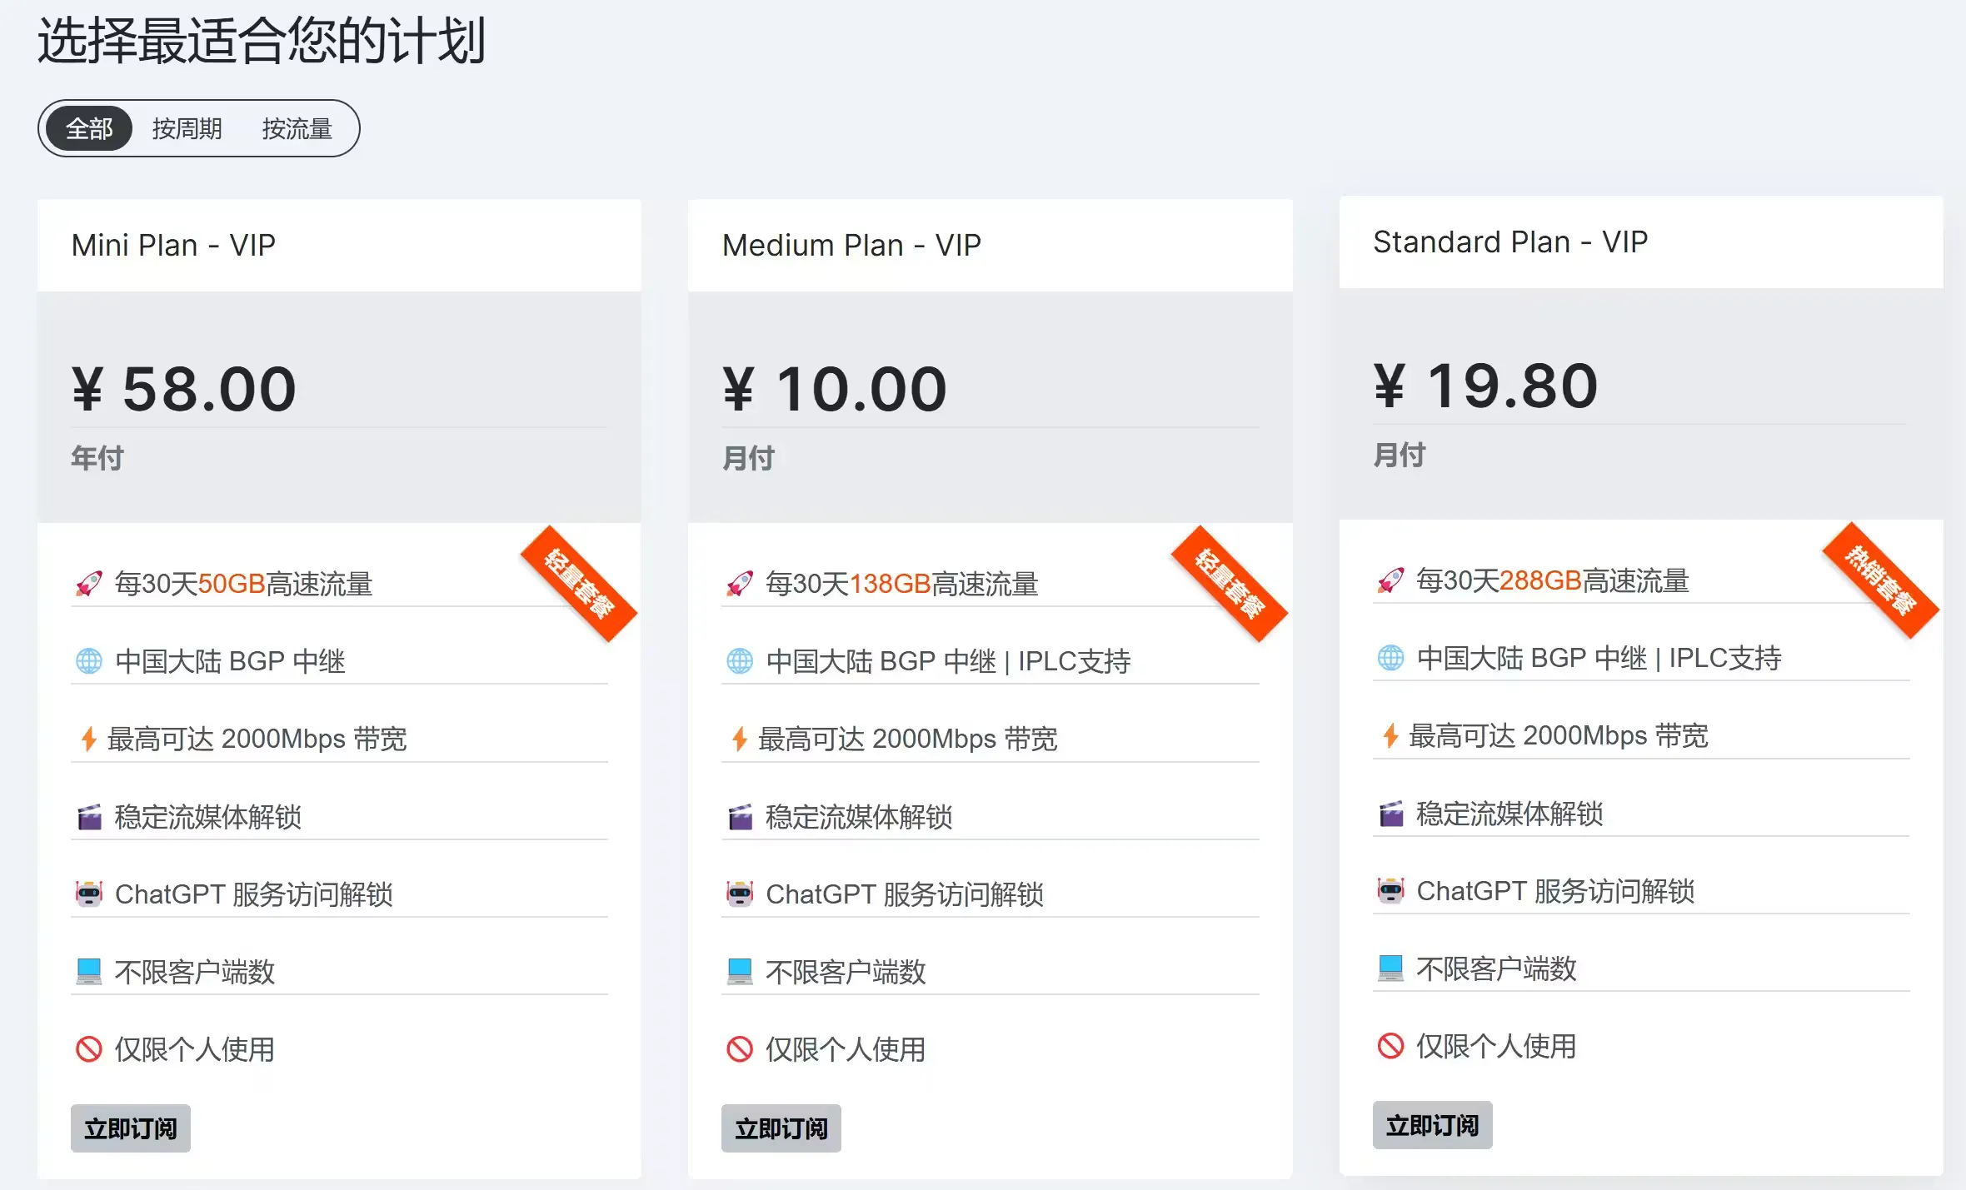
Task: Click 立即订阅 for Standard Plan
Action: (x=1432, y=1125)
